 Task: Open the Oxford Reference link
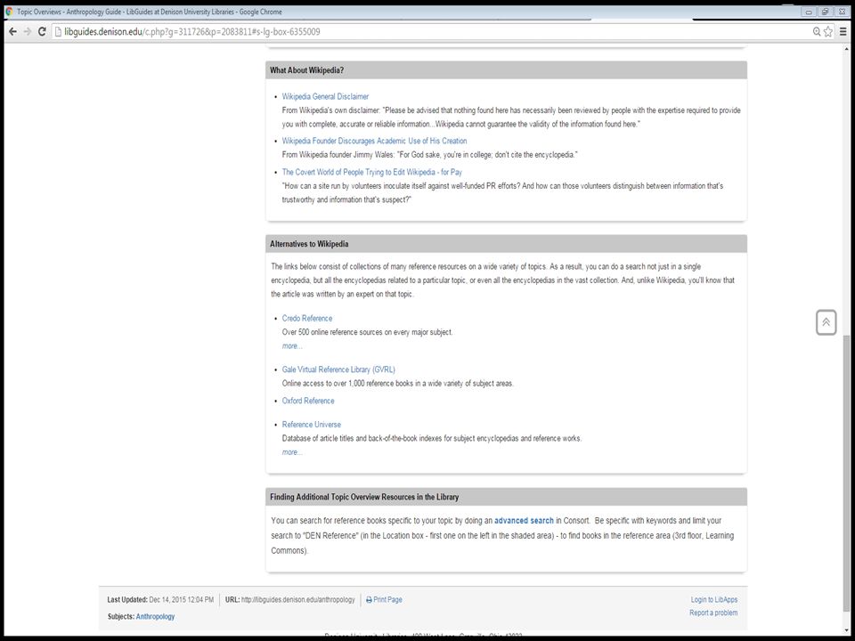point(308,401)
